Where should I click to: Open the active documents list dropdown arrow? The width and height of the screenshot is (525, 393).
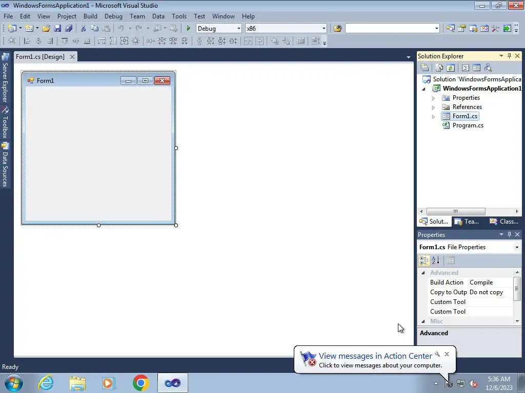point(409,57)
